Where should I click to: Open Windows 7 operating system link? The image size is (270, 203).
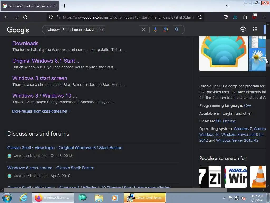(x=243, y=129)
